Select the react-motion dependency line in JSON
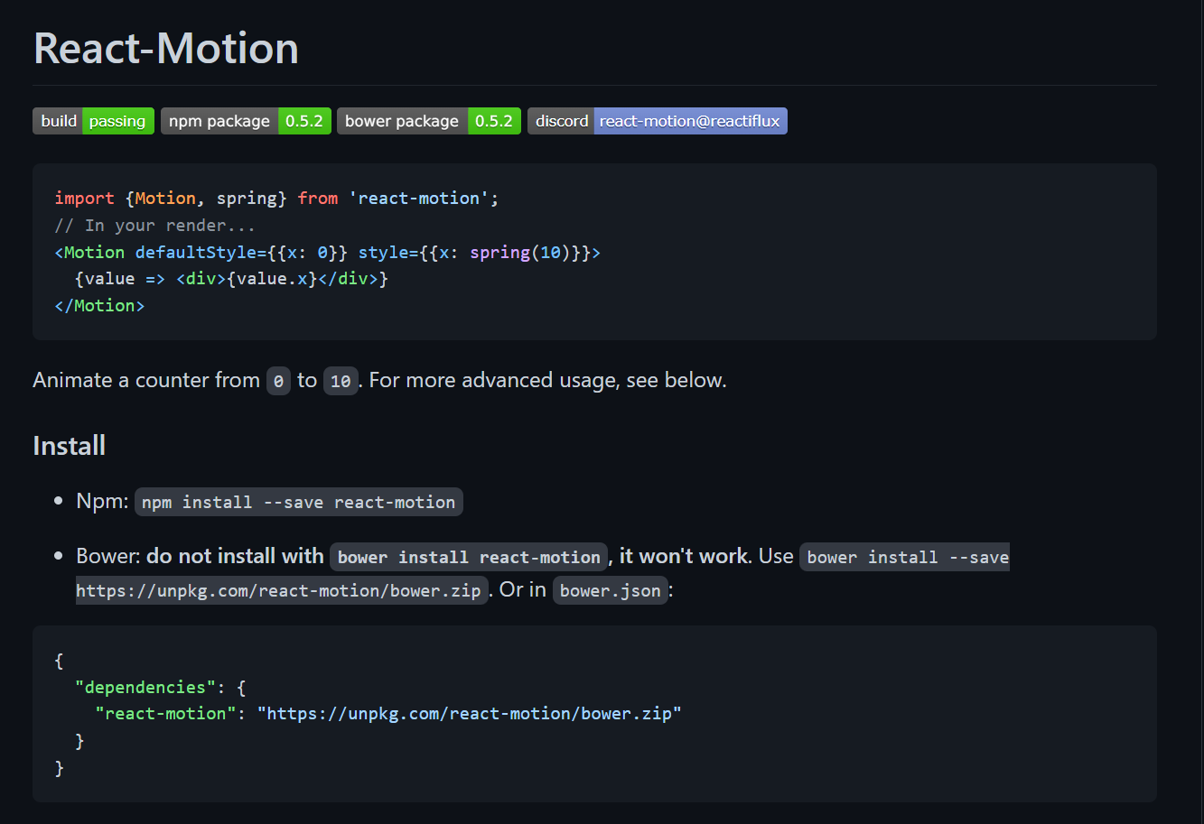This screenshot has width=1204, height=824. 379,713
